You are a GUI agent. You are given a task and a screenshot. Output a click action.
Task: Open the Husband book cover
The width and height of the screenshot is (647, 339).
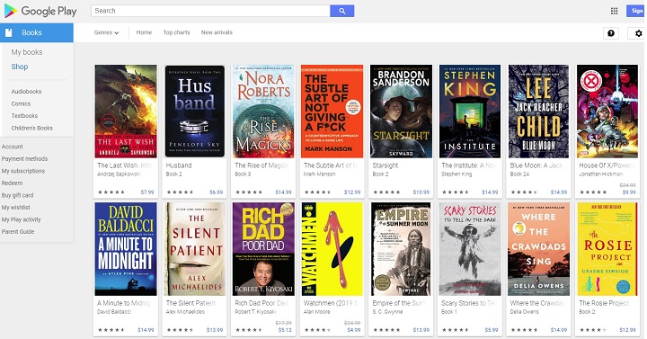click(x=195, y=112)
